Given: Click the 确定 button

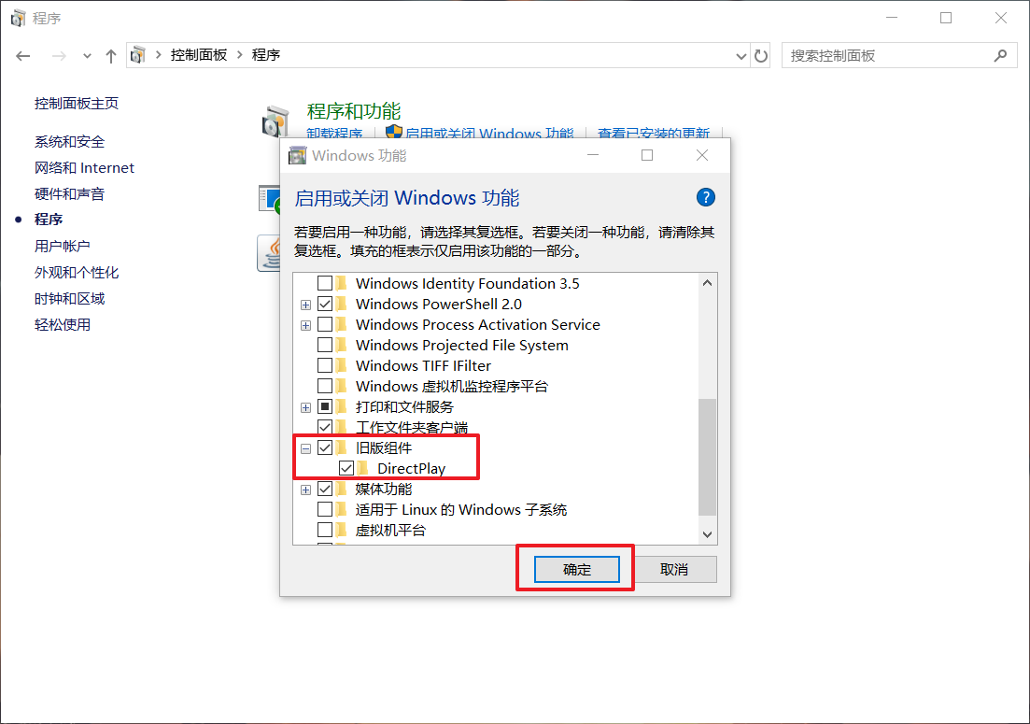Looking at the screenshot, I should click(577, 570).
